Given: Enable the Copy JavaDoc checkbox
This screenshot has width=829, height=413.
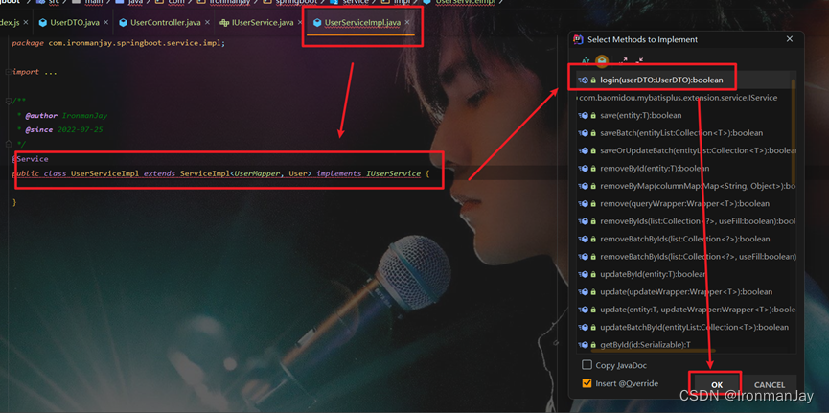Looking at the screenshot, I should pos(587,365).
